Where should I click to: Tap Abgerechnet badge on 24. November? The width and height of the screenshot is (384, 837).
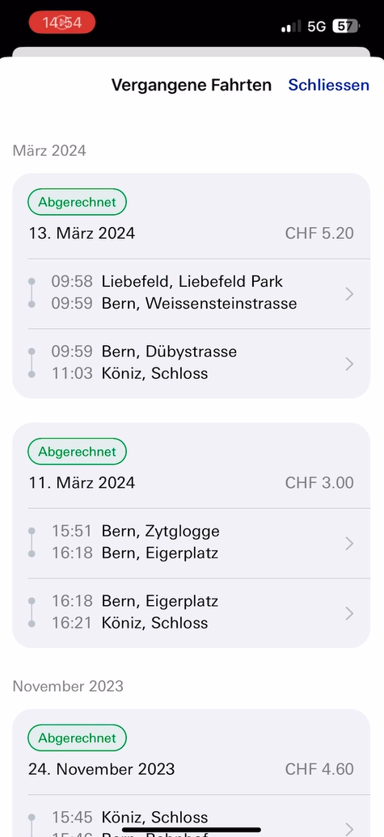click(x=77, y=738)
